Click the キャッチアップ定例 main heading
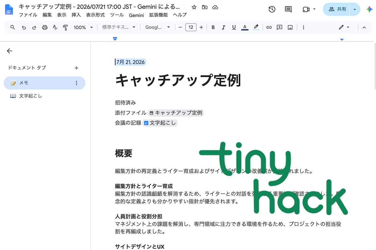Image resolution: width=376 pixels, height=250 pixels. coord(178,80)
